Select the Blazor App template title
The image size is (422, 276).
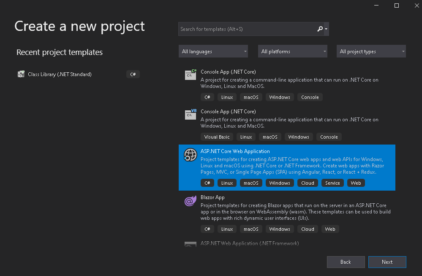(212, 197)
